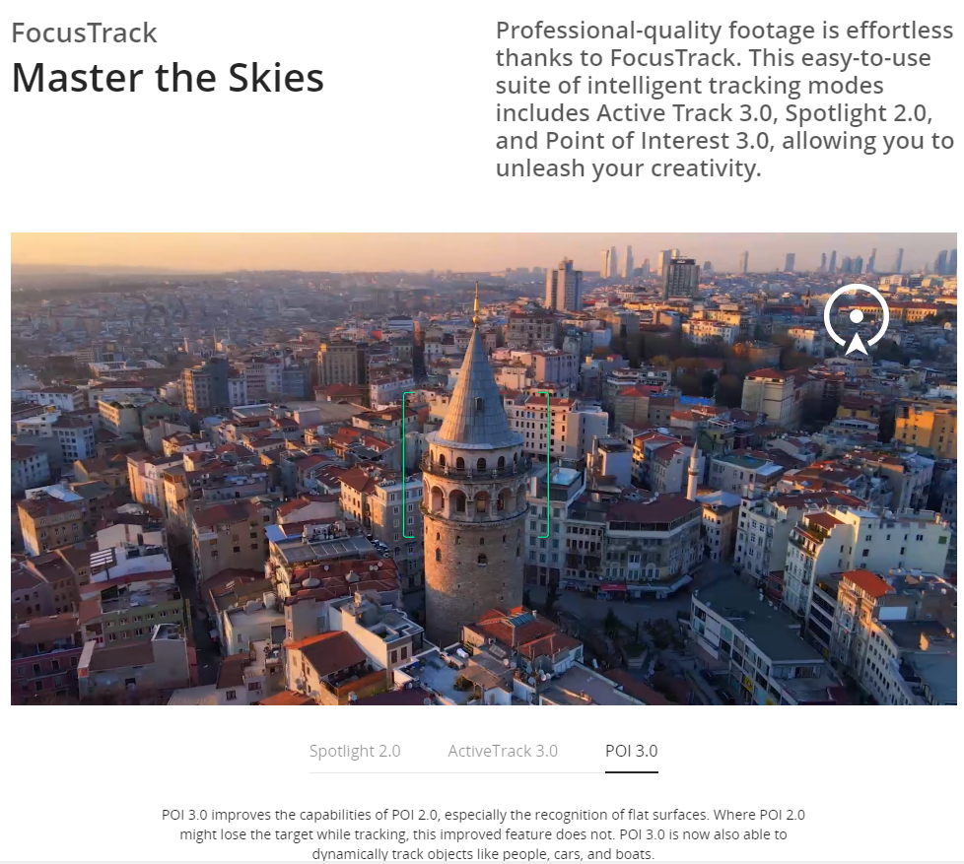Click the black underline beneath the POI 3.0 tab
This screenshot has height=864, width=964.
632,771
